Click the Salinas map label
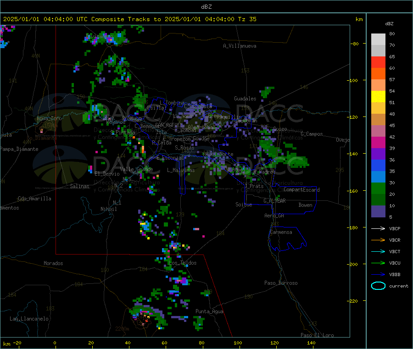 point(79,186)
